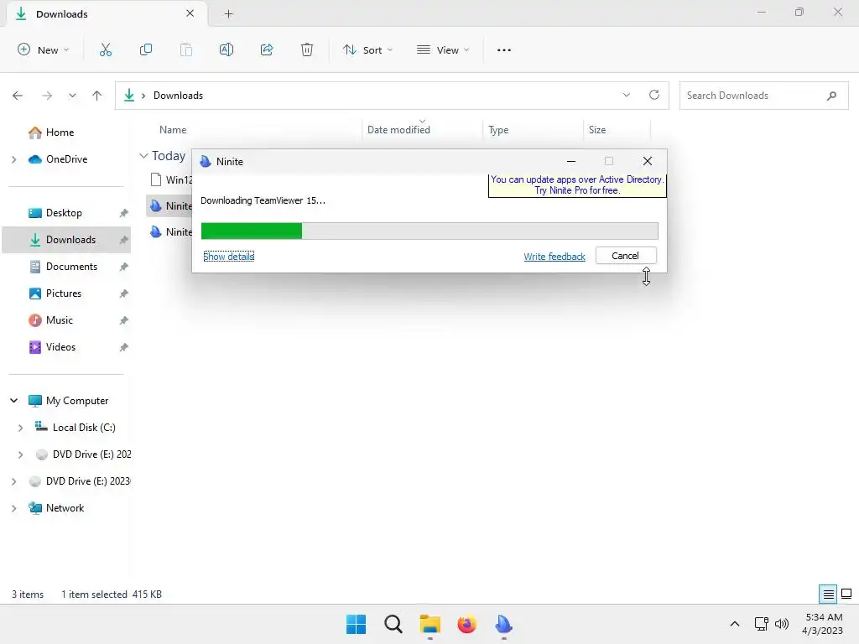Add a new Explorer tab
Screen dimensions: 859x644
coord(228,13)
